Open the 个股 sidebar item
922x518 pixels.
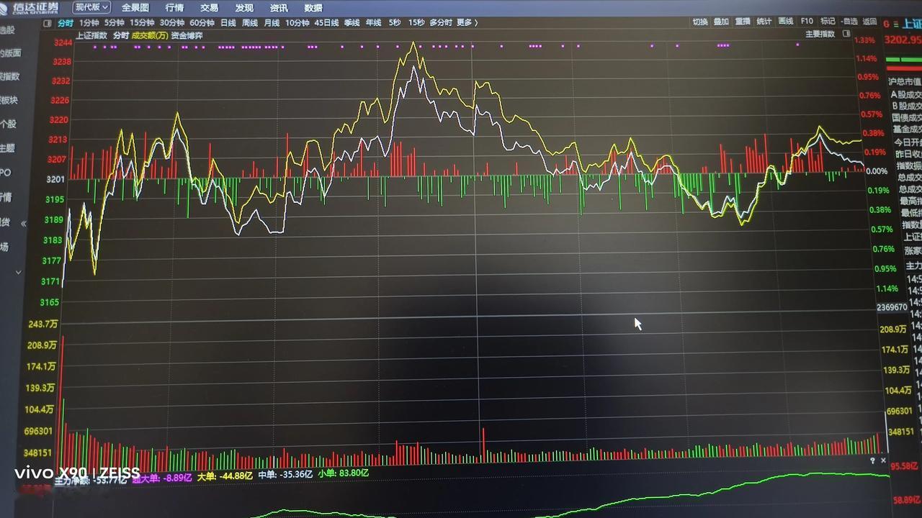[8, 124]
